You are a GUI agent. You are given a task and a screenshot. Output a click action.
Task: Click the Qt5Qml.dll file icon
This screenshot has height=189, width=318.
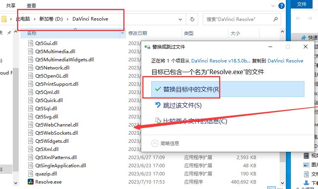(31, 92)
